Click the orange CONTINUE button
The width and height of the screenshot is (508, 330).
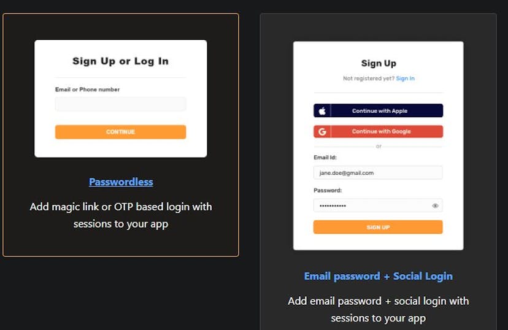(120, 132)
